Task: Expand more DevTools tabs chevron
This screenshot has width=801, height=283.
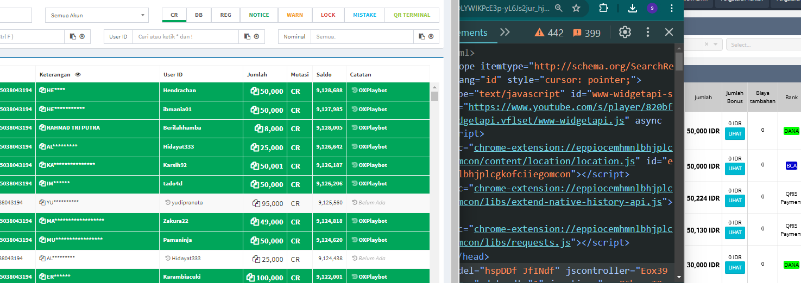Action: tap(505, 32)
